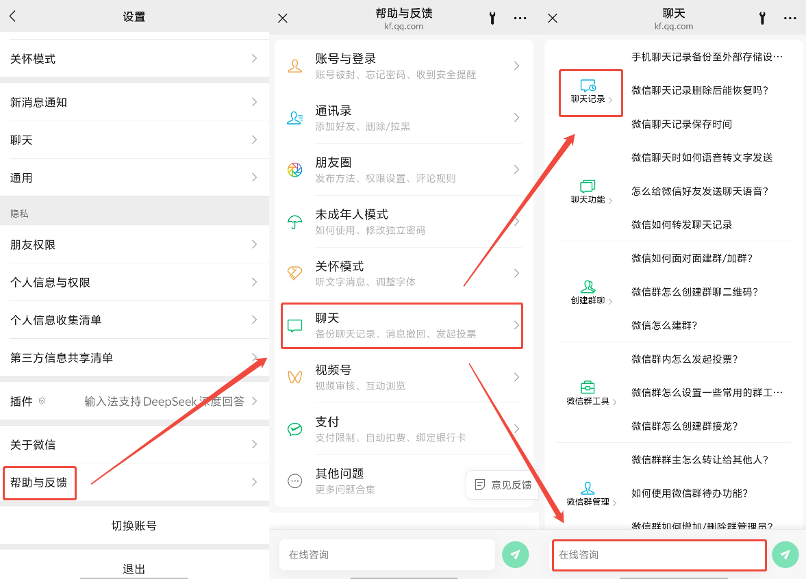Close the 帮助与反馈 page
This screenshot has height=579, width=806.
point(283,18)
